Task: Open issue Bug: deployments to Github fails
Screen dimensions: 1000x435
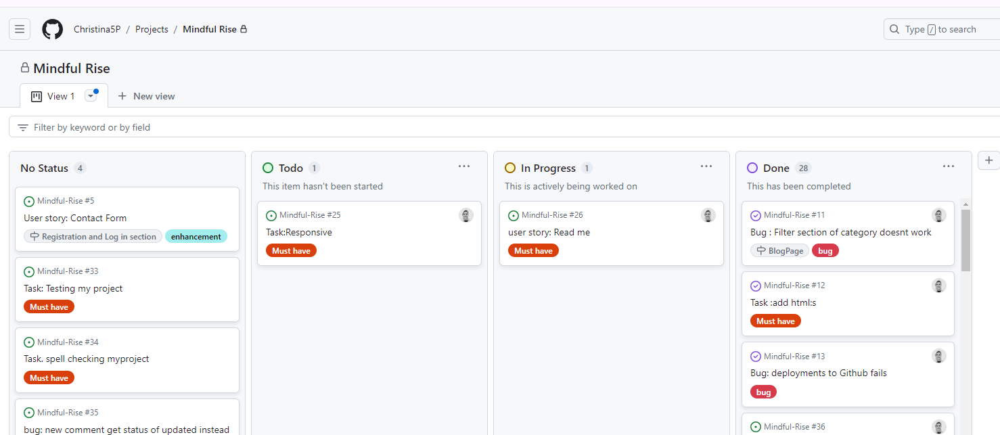Action: [819, 373]
